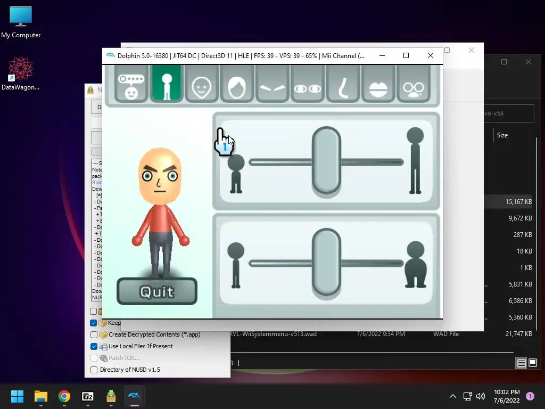Uncheck Use Local Files If Present

[94, 346]
